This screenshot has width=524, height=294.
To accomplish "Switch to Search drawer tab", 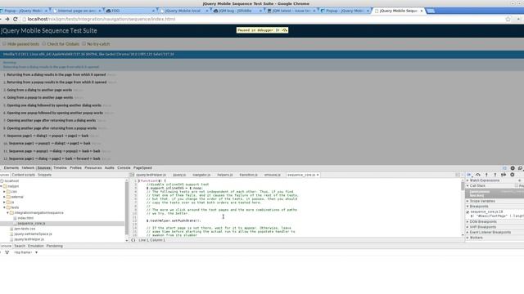I will (20, 246).
